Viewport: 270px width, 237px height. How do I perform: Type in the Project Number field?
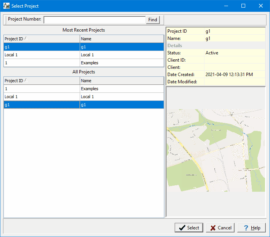95,20
